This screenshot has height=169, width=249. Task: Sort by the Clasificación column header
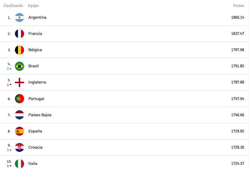click(x=13, y=6)
